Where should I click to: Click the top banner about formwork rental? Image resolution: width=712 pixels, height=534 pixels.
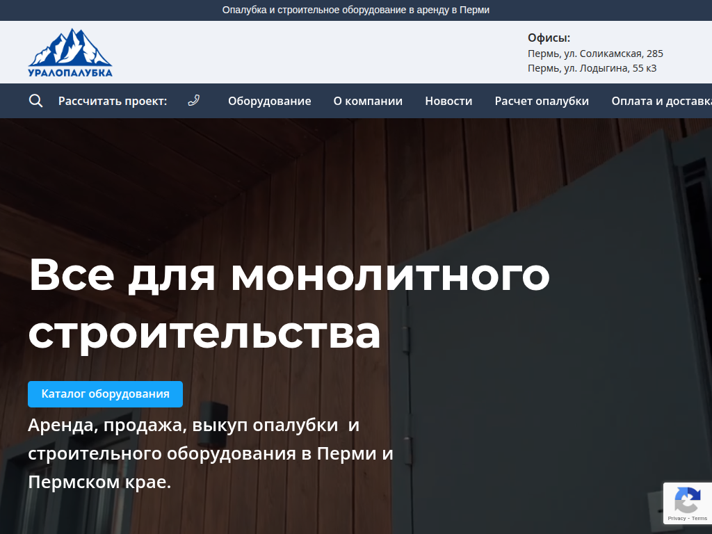tap(356, 10)
